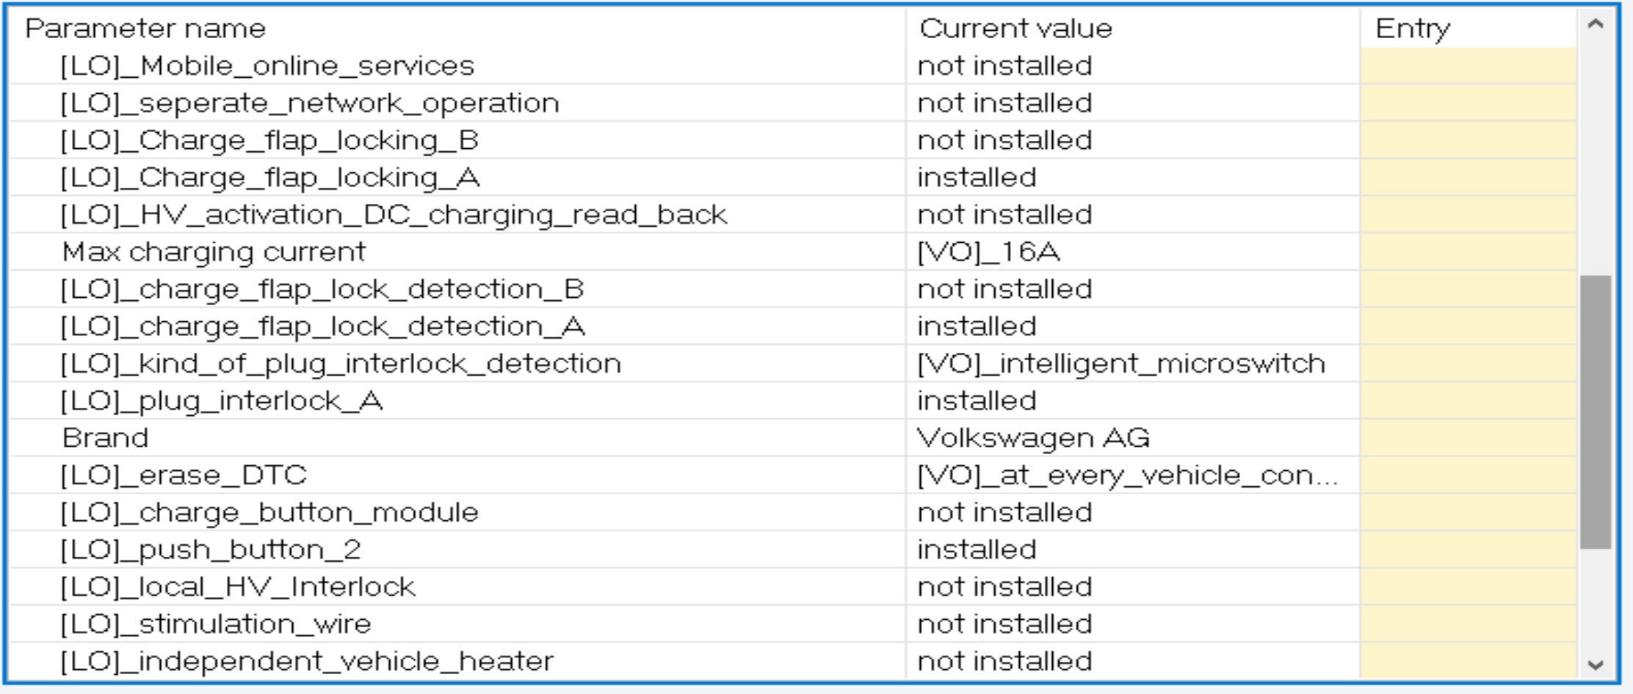Open Entry field for Brand row
1633x694 pixels.
(1468, 438)
